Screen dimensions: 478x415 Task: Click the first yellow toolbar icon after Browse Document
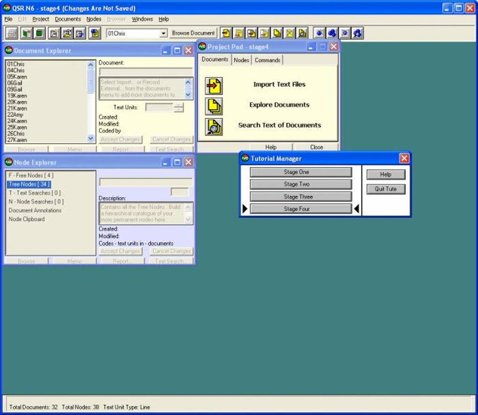click(x=226, y=33)
